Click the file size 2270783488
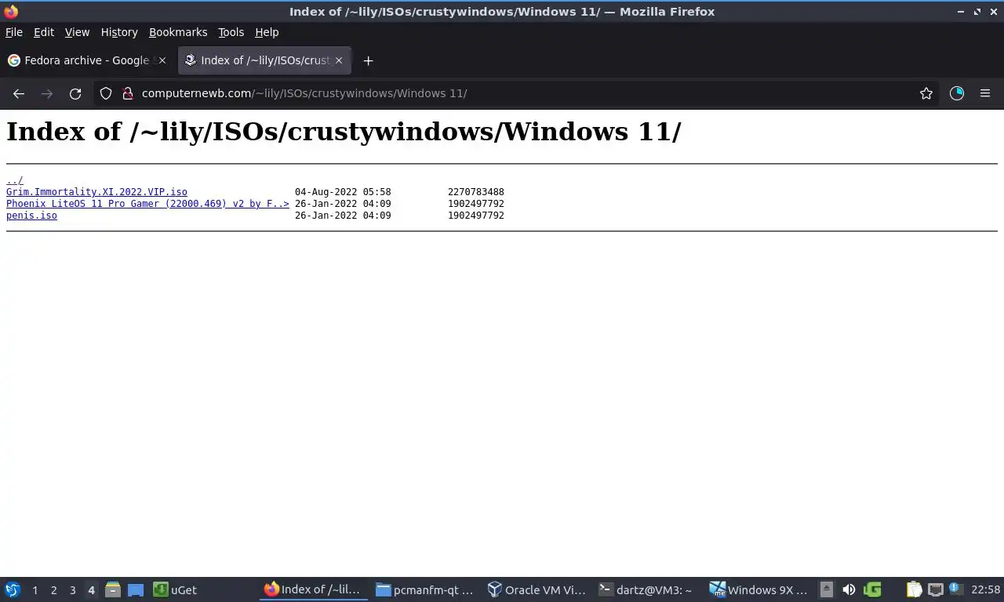This screenshot has height=602, width=1004. (476, 192)
